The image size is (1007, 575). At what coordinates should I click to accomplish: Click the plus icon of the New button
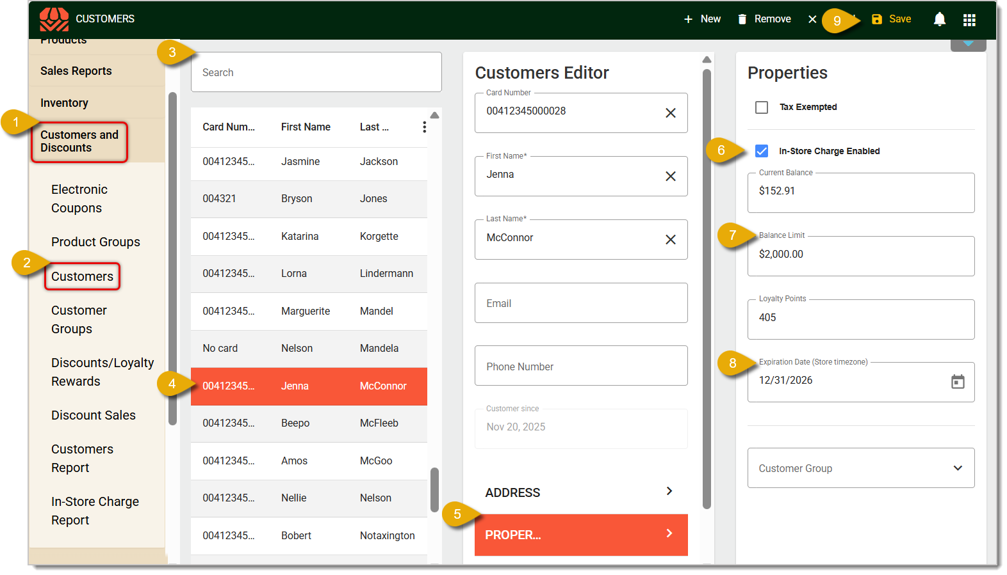[688, 19]
